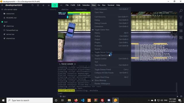Click the server console vertical scrollbar
184x103 pixels.
pyautogui.click(x=176, y=87)
